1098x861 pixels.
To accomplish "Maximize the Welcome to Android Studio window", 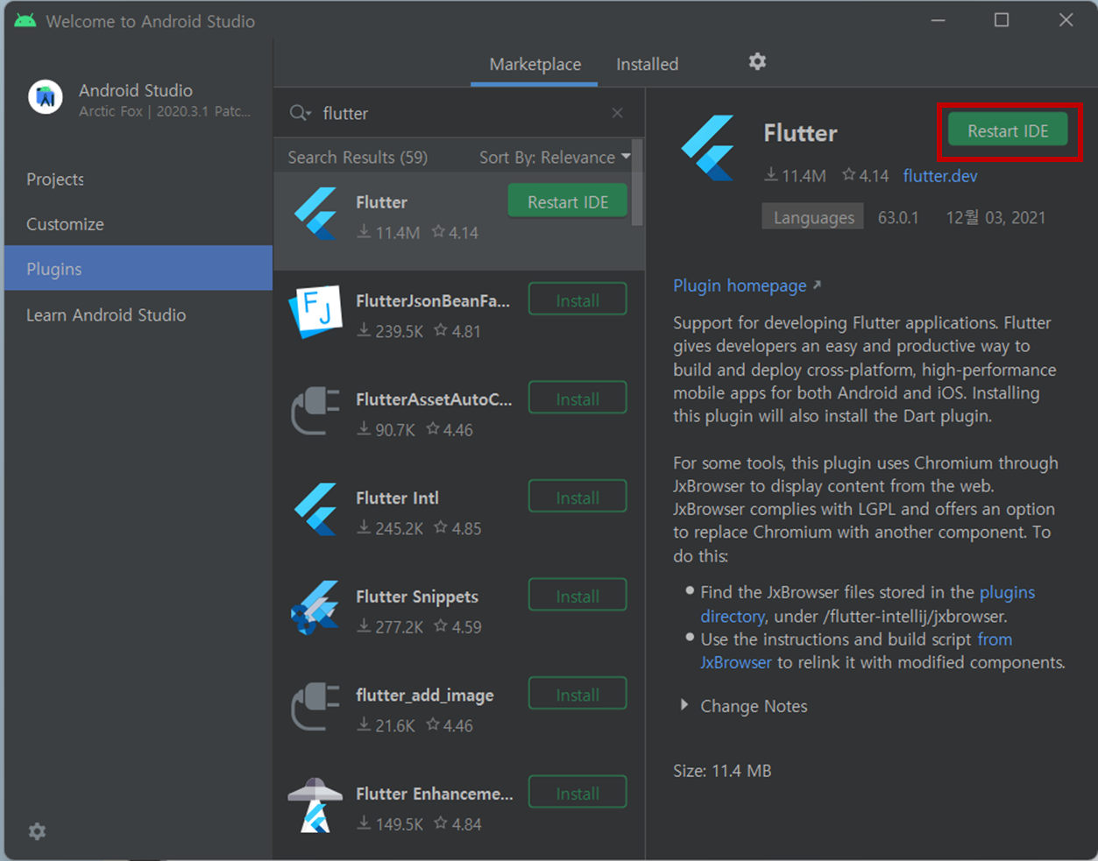I will [1002, 20].
